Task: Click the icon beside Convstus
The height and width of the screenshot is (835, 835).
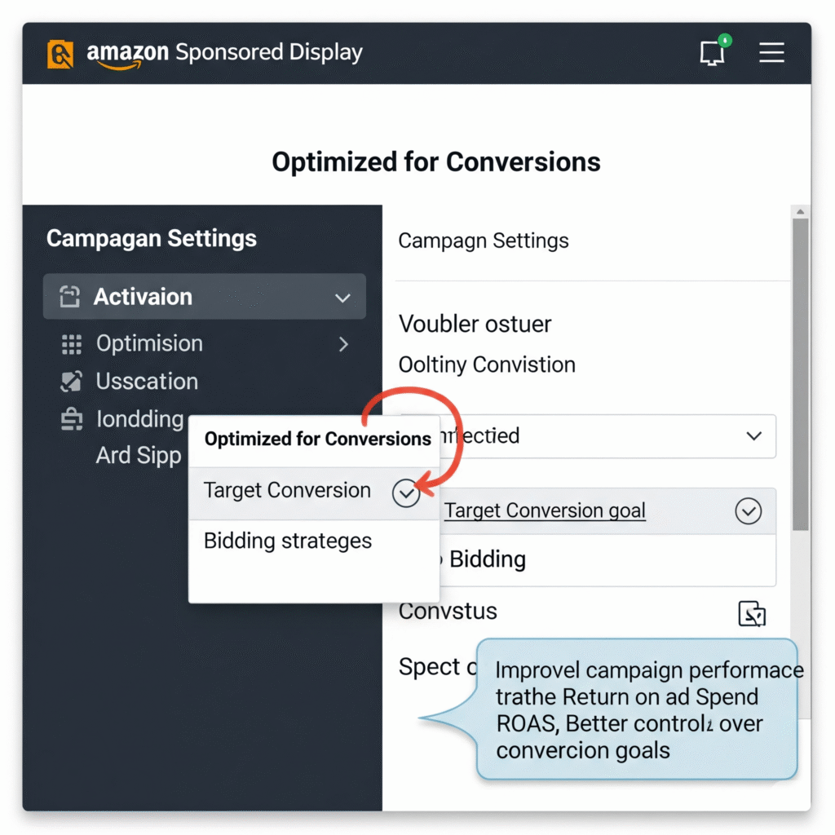Action: 752,614
